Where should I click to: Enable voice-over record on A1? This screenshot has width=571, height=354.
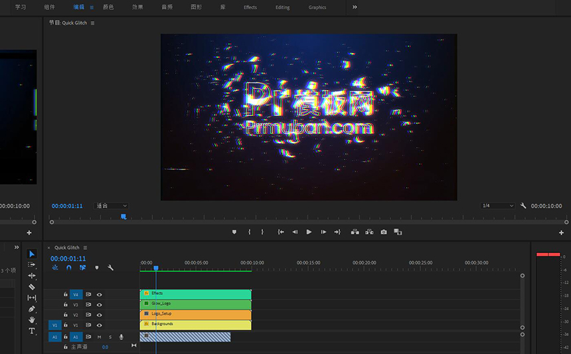click(122, 337)
